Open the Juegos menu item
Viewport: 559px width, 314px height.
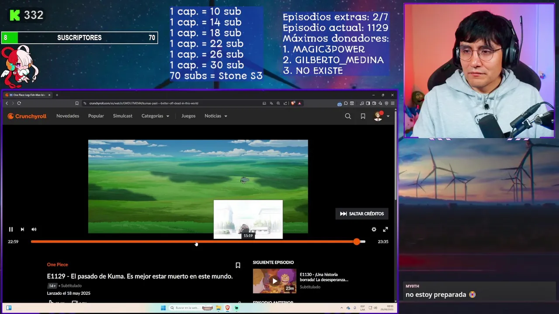point(188,116)
